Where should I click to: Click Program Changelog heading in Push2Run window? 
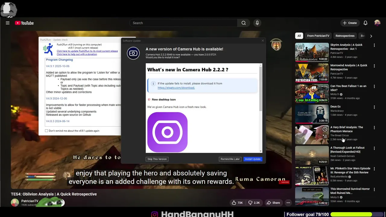click(59, 60)
